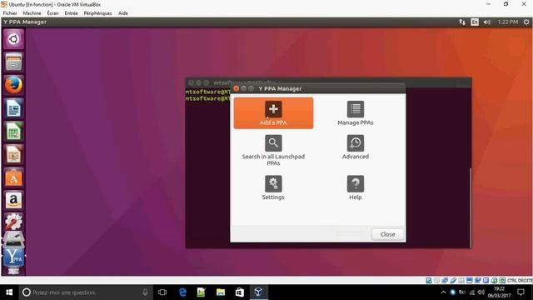Viewport: 533px width, 300px height.
Task: Open Windows Action Center notifications
Action: pos(521,292)
